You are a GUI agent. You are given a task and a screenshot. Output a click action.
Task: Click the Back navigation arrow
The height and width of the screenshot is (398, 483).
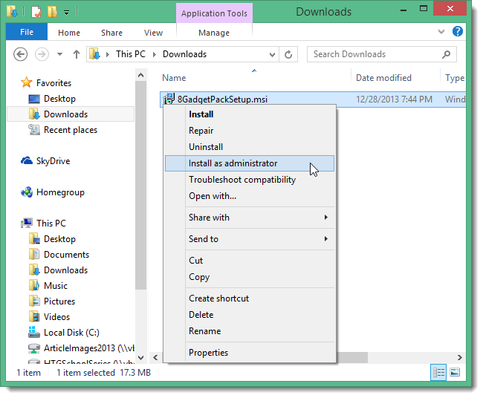20,54
